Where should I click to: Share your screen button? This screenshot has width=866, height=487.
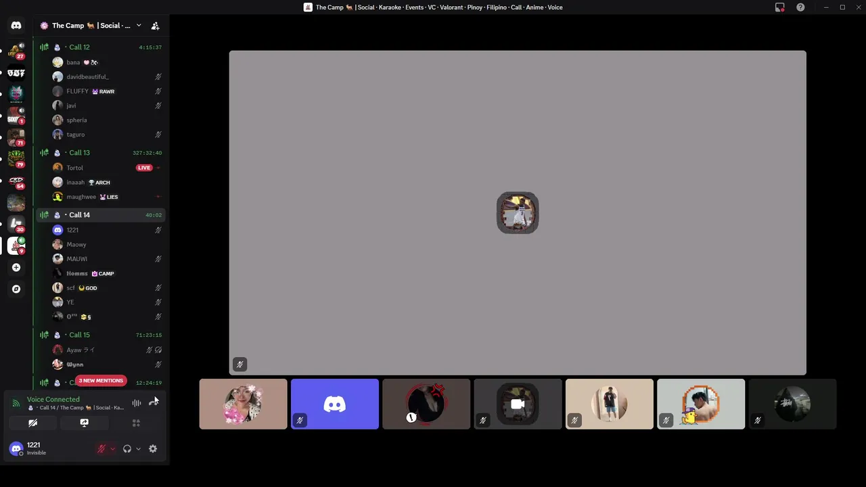(x=85, y=423)
